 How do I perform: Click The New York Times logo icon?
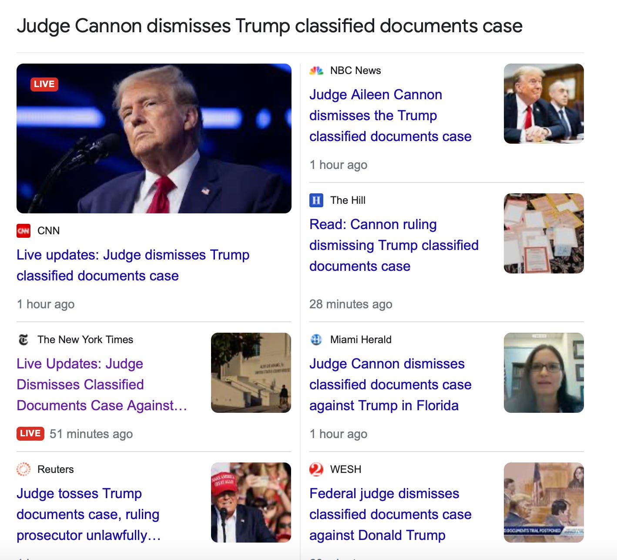(23, 340)
